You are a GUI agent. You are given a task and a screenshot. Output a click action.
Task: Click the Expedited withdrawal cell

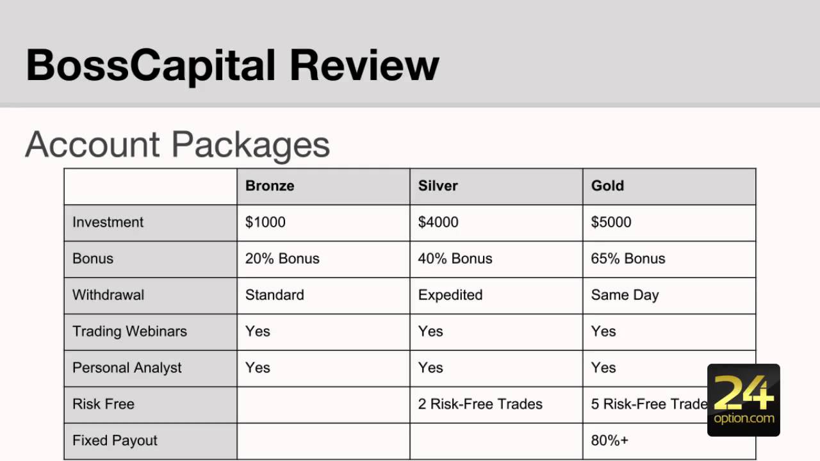450,295
